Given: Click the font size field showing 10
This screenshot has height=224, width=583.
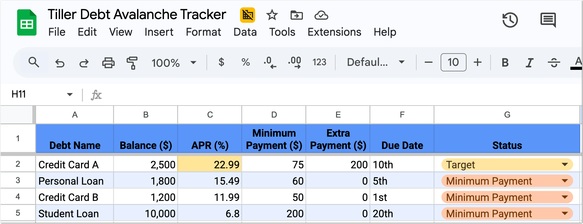Looking at the screenshot, I should [x=453, y=62].
